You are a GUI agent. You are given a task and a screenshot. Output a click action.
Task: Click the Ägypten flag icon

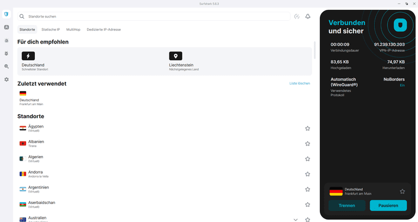coord(23,128)
